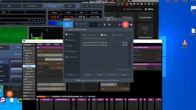Switch to the Images tab in Bandicam home
The image size is (196, 110).
pos(118,35)
